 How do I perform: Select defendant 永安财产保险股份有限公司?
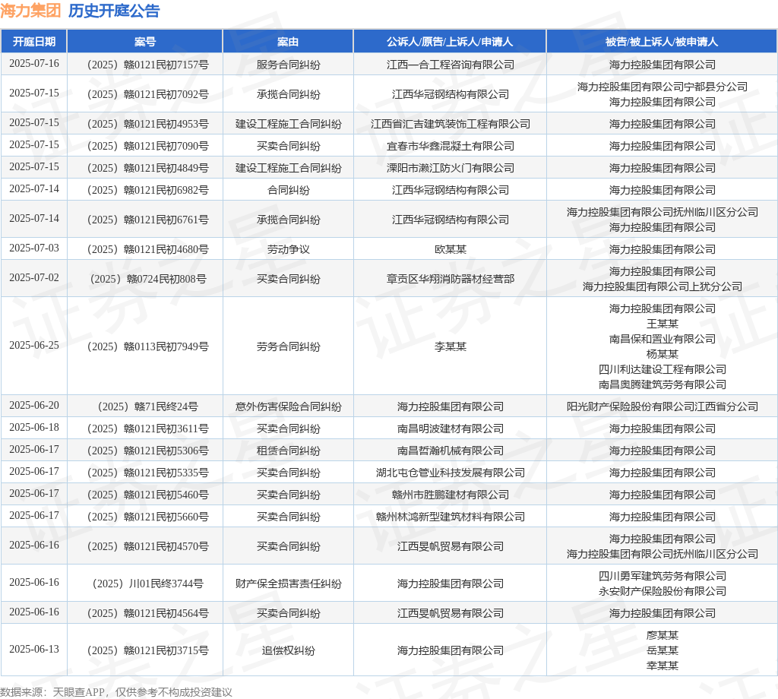[662, 591]
